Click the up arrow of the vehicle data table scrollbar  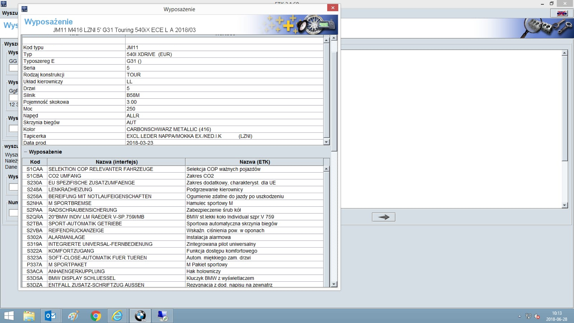(x=326, y=40)
